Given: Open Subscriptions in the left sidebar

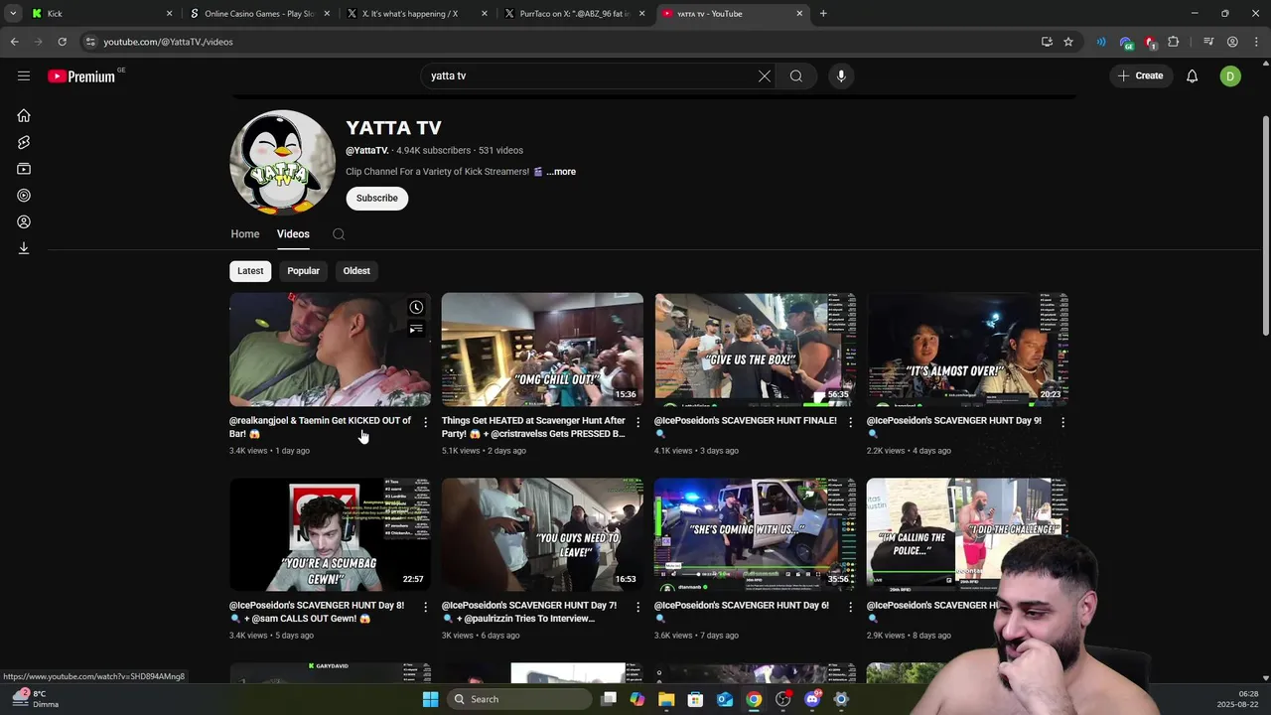Looking at the screenshot, I should 24,169.
